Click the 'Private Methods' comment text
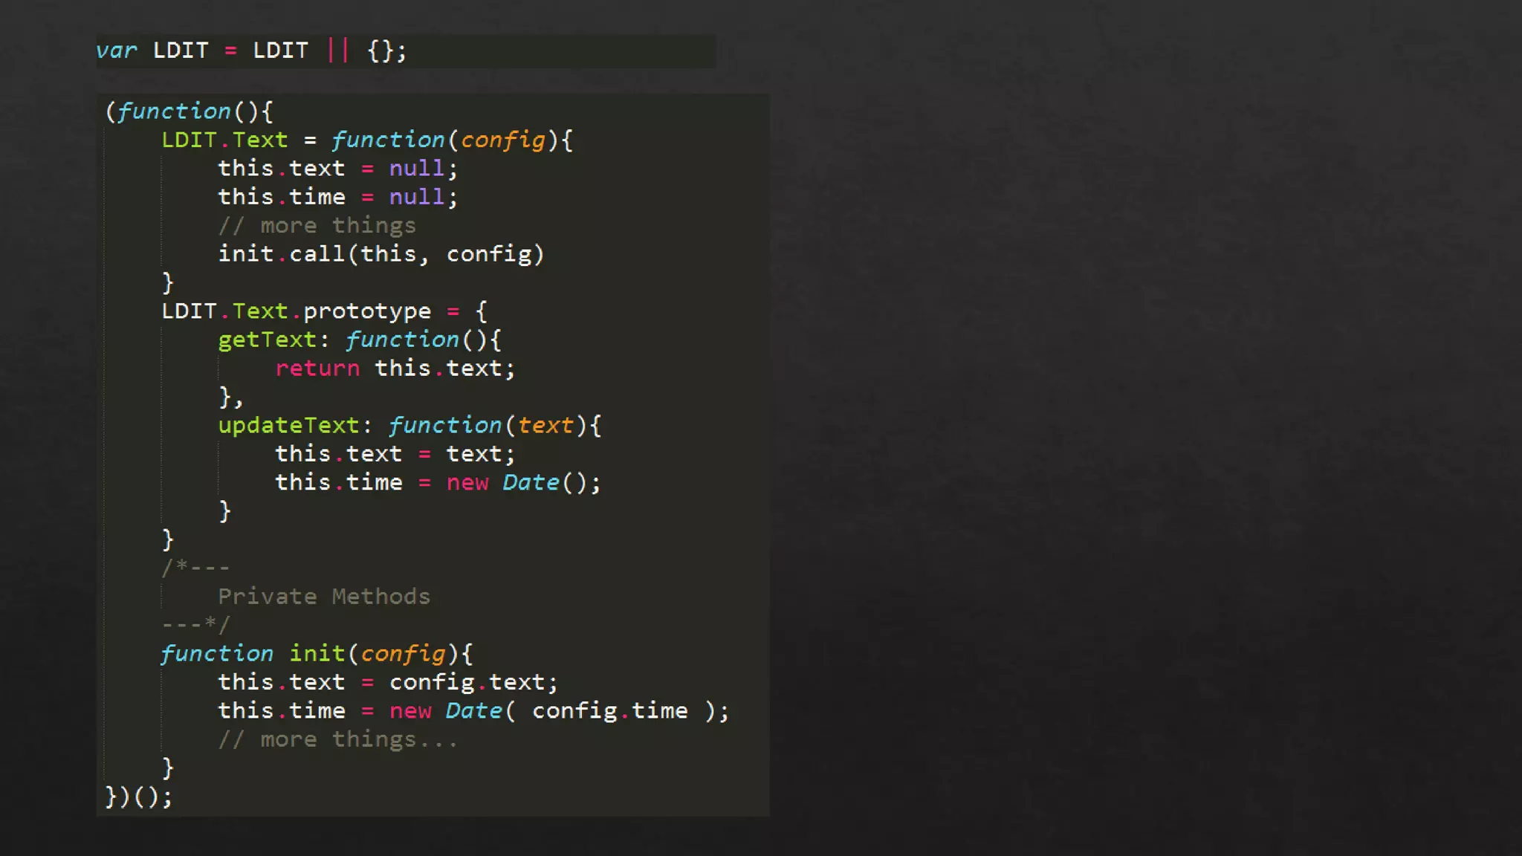This screenshot has width=1522, height=856. point(324,597)
